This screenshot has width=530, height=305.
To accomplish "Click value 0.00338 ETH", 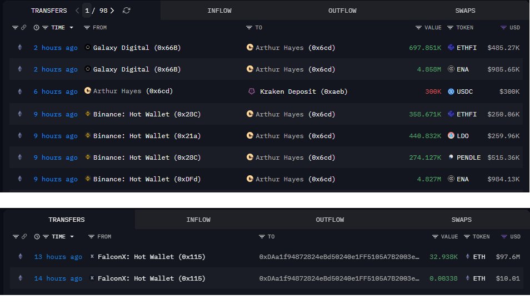I will point(443,278).
